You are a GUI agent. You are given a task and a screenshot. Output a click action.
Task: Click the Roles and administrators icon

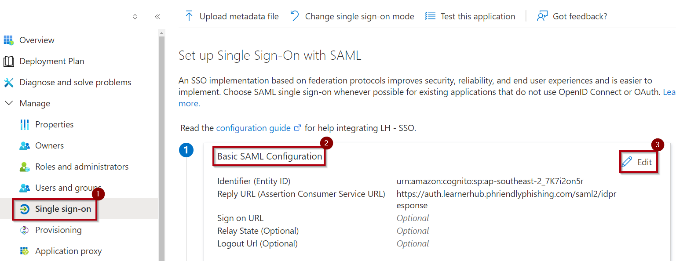click(x=25, y=167)
